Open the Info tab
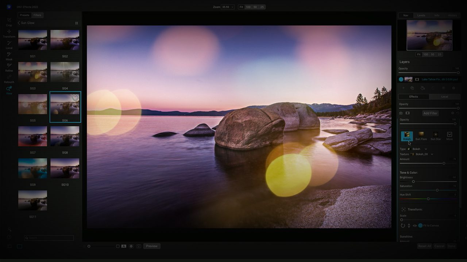 (437, 15)
